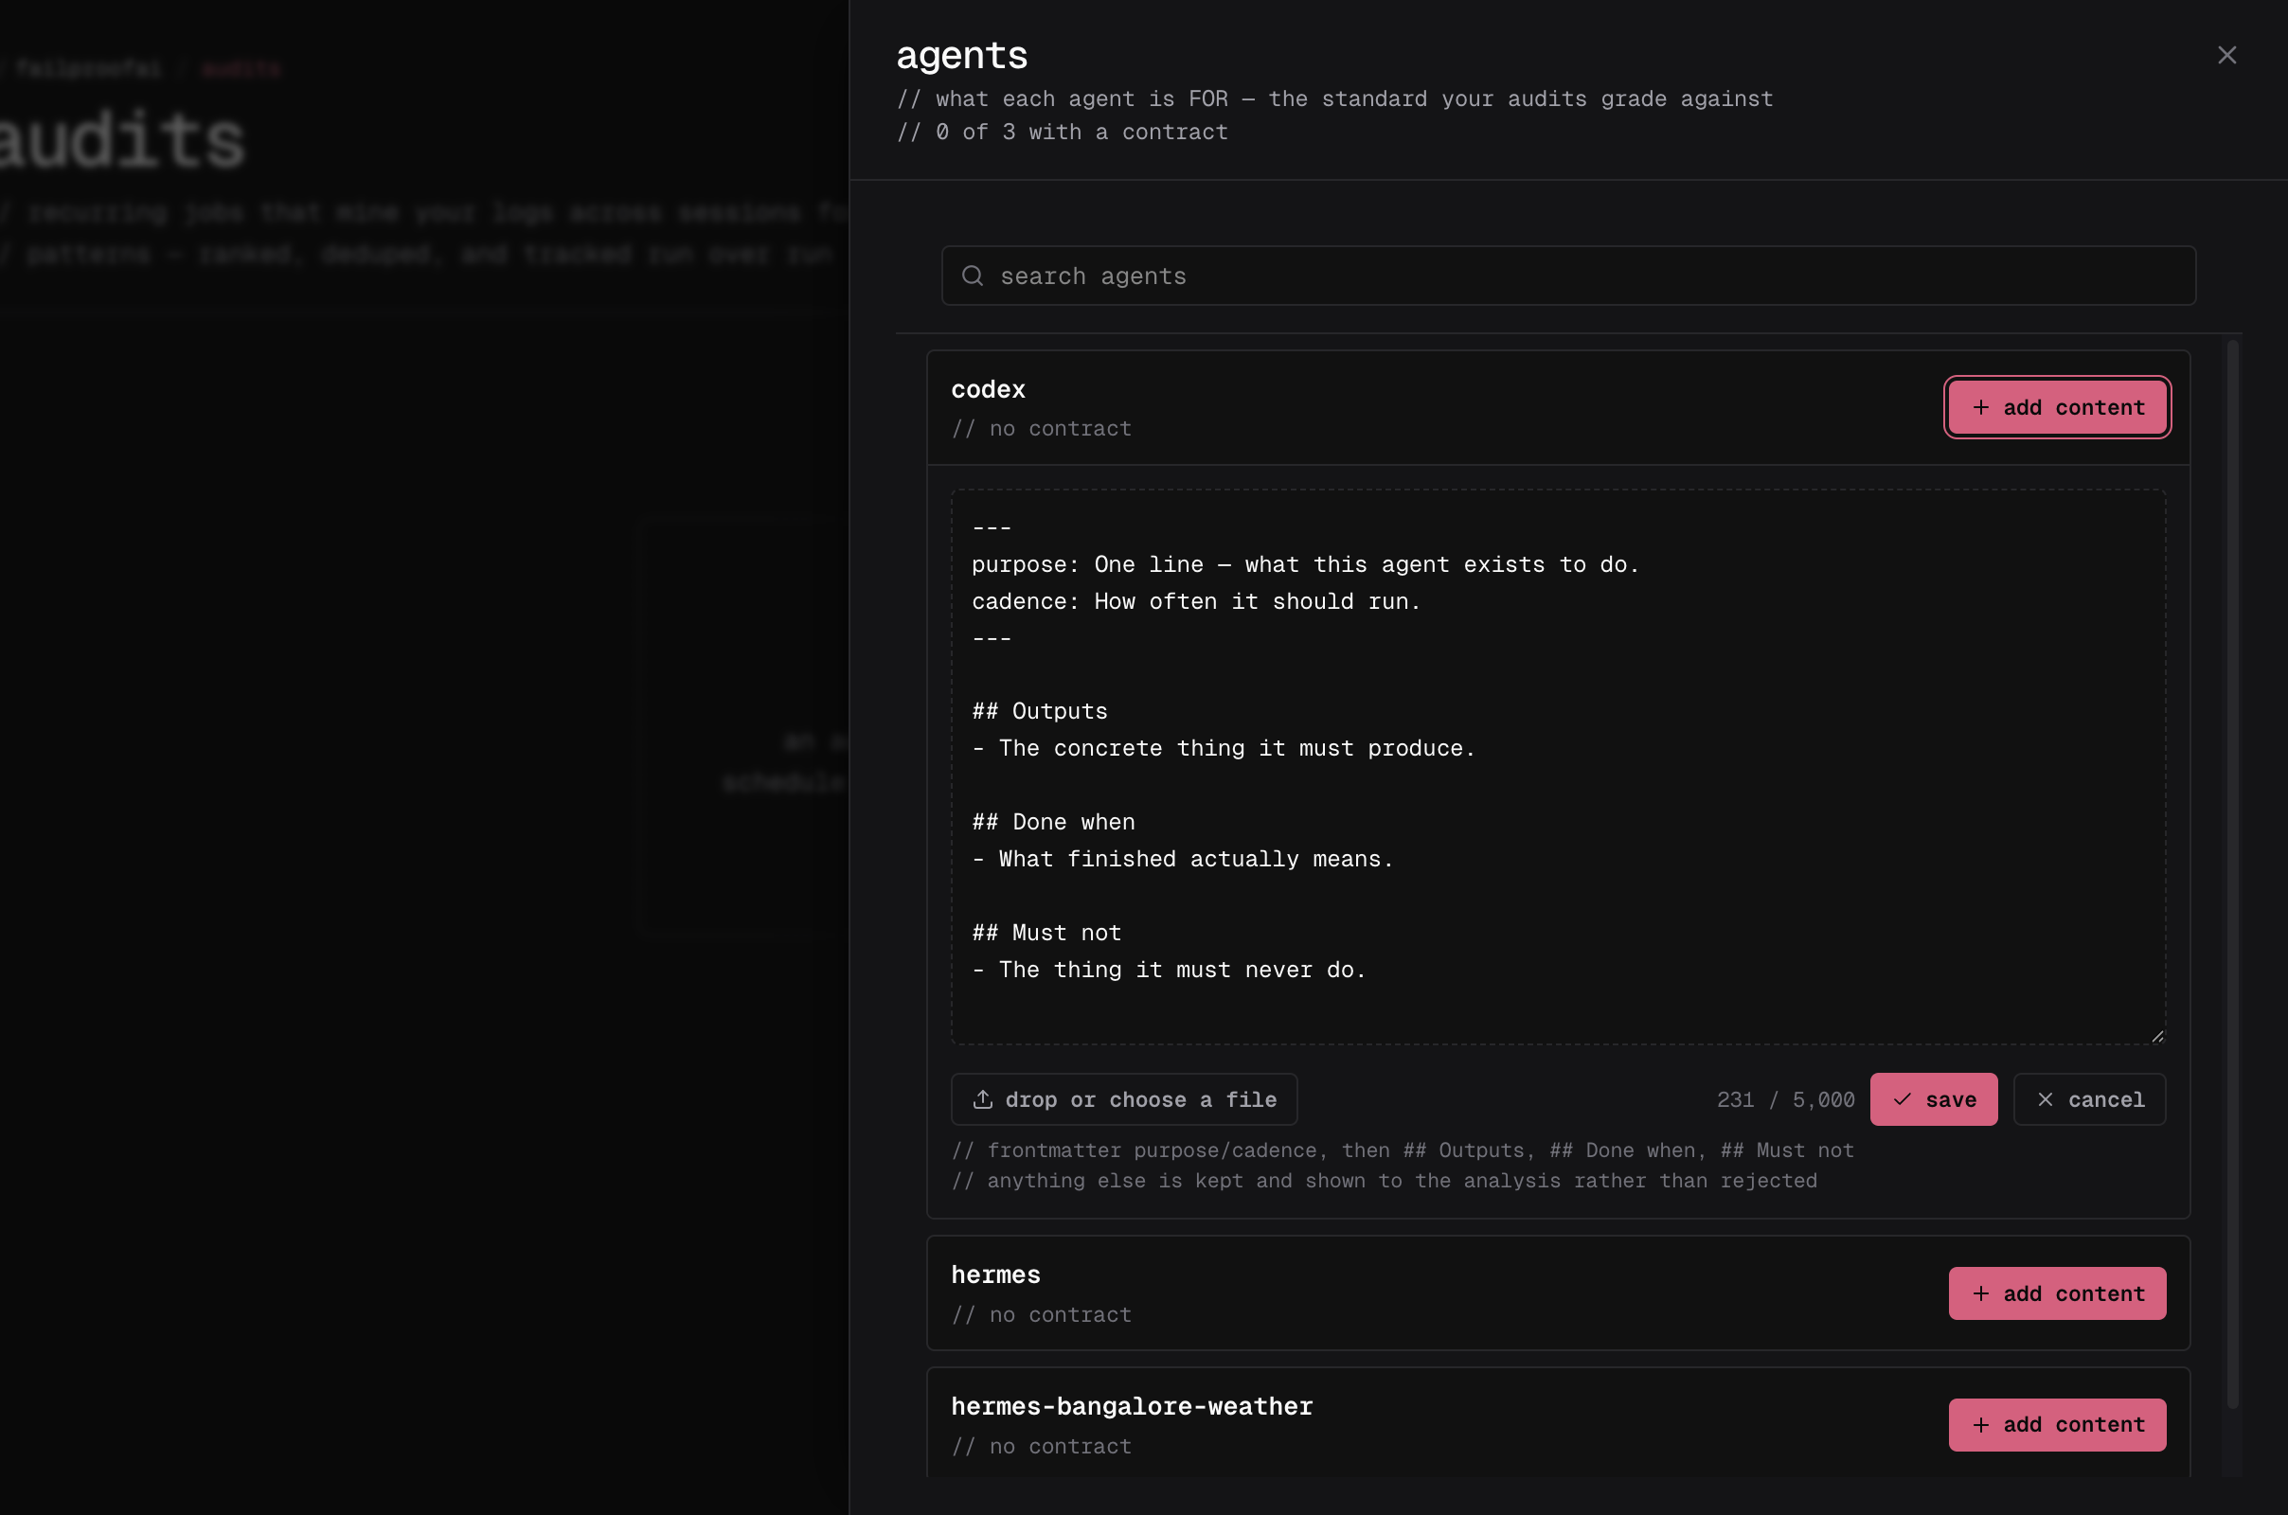Click 'The concrete thing it must produce.' line

point(1224,748)
